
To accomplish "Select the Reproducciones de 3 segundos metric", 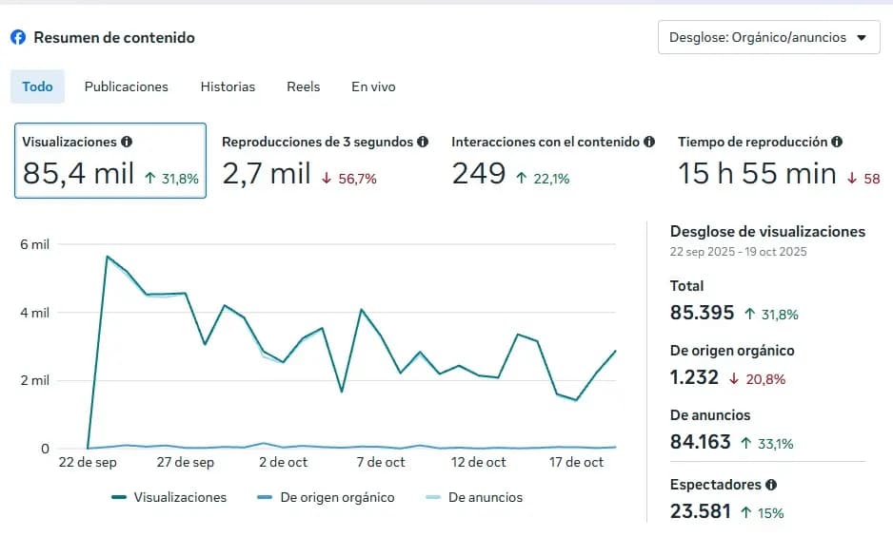I will click(x=325, y=161).
